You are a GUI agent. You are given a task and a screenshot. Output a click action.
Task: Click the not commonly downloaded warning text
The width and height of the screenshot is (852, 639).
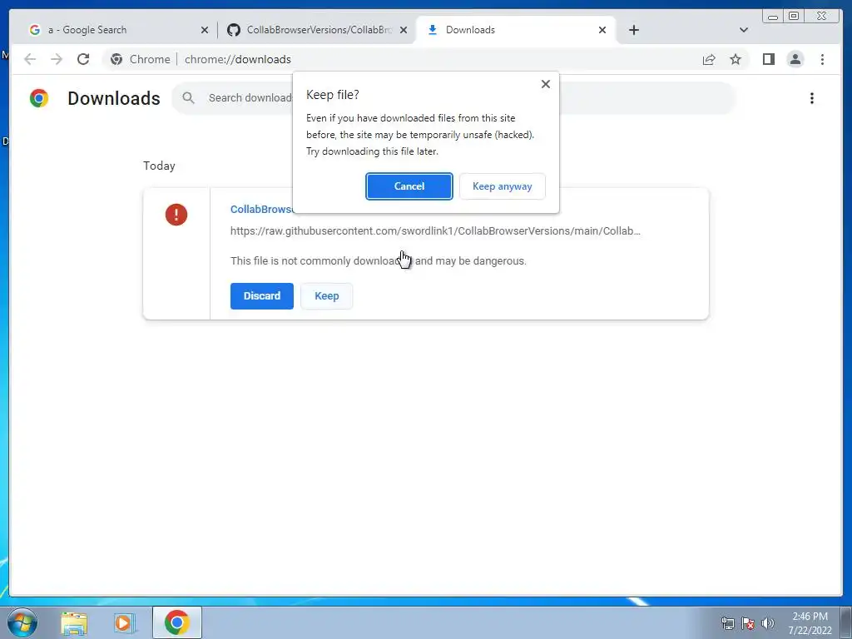(x=379, y=260)
